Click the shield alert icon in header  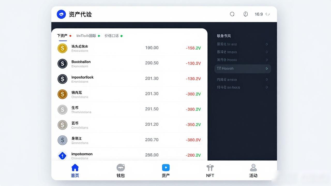click(246, 14)
